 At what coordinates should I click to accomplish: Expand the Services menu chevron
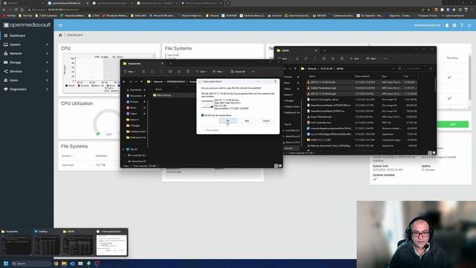(47, 71)
